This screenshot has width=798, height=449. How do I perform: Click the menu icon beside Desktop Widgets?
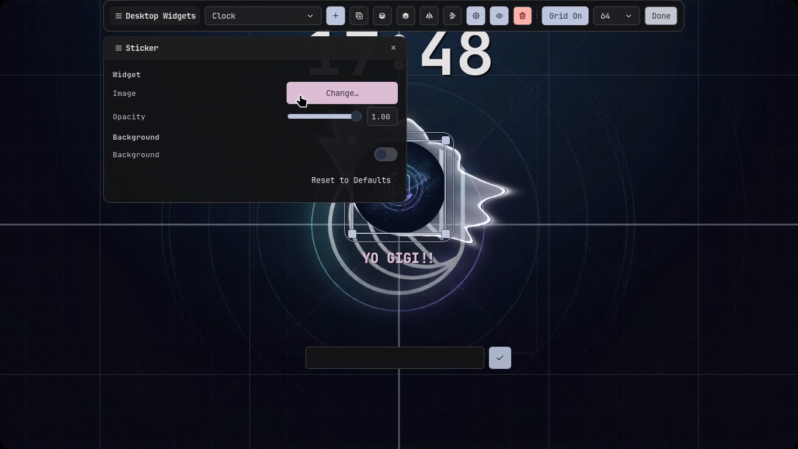[119, 16]
